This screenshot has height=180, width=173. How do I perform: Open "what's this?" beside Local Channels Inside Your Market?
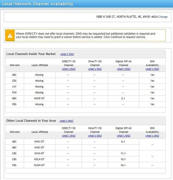point(67,54)
